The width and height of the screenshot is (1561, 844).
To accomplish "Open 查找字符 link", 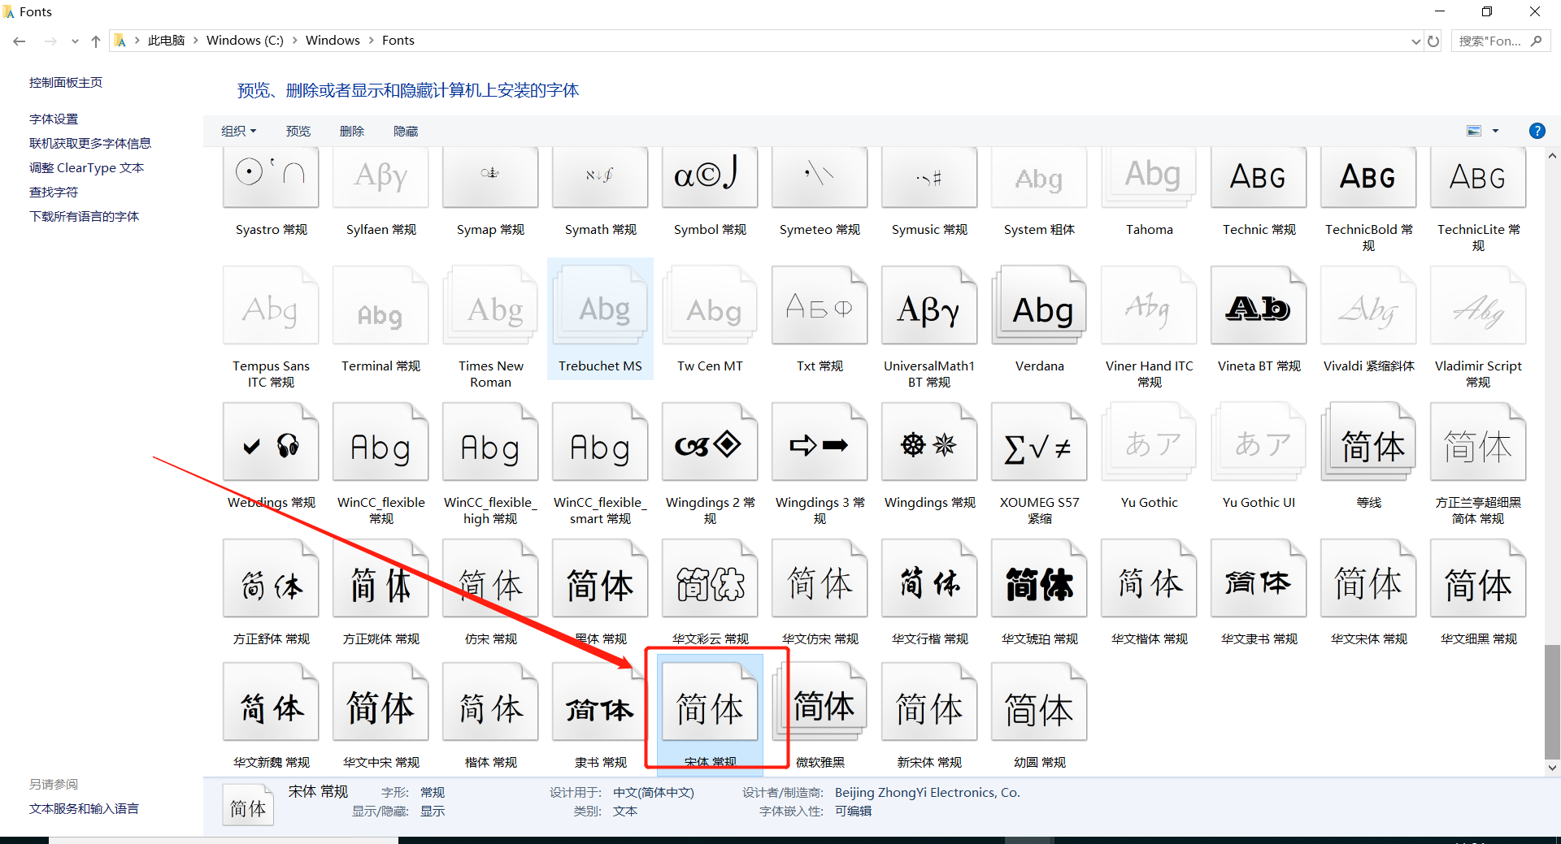I will 54,193.
